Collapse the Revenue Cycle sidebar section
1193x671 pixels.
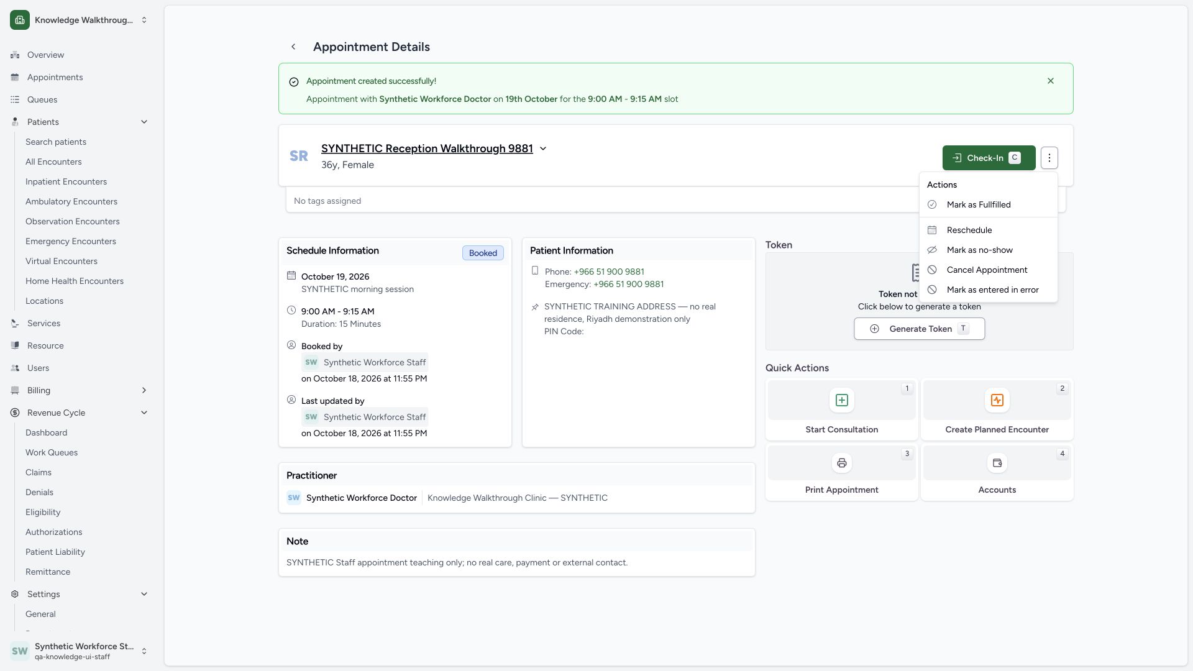tap(144, 413)
